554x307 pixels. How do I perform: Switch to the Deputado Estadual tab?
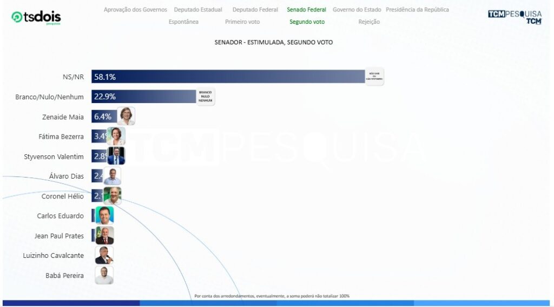(198, 10)
